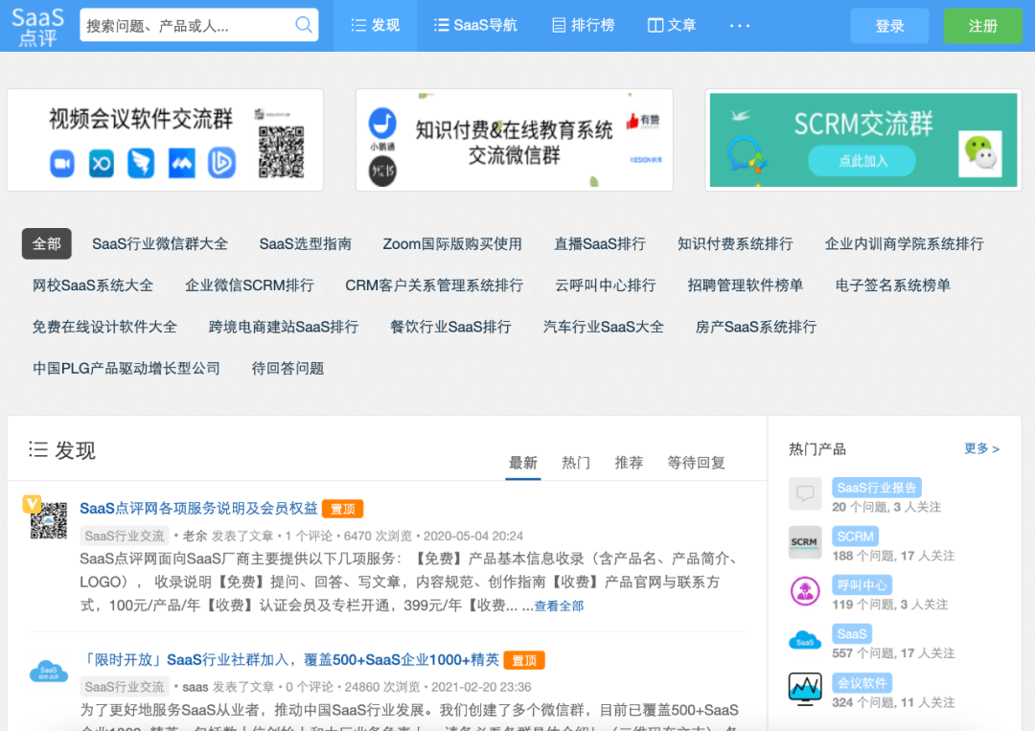
Task: Select SaaS行业微信群大全 category
Action: point(160,244)
